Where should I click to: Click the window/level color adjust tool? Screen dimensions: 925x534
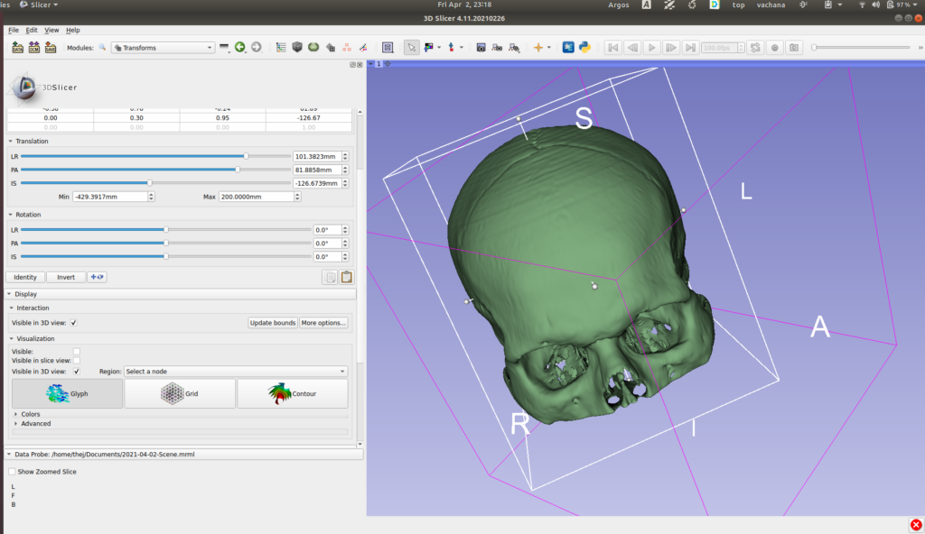pyautogui.click(x=428, y=48)
